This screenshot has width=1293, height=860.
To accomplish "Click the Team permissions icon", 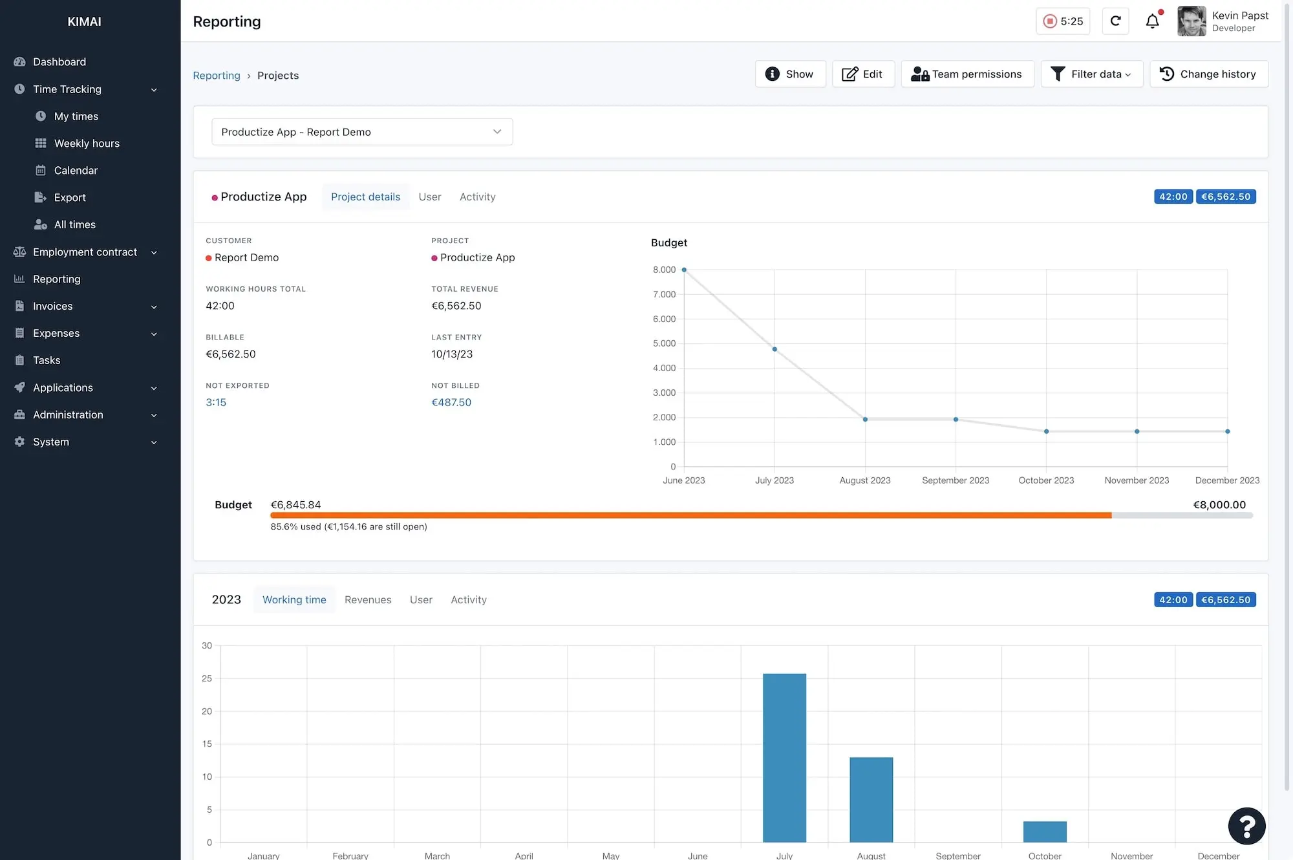I will (x=917, y=73).
